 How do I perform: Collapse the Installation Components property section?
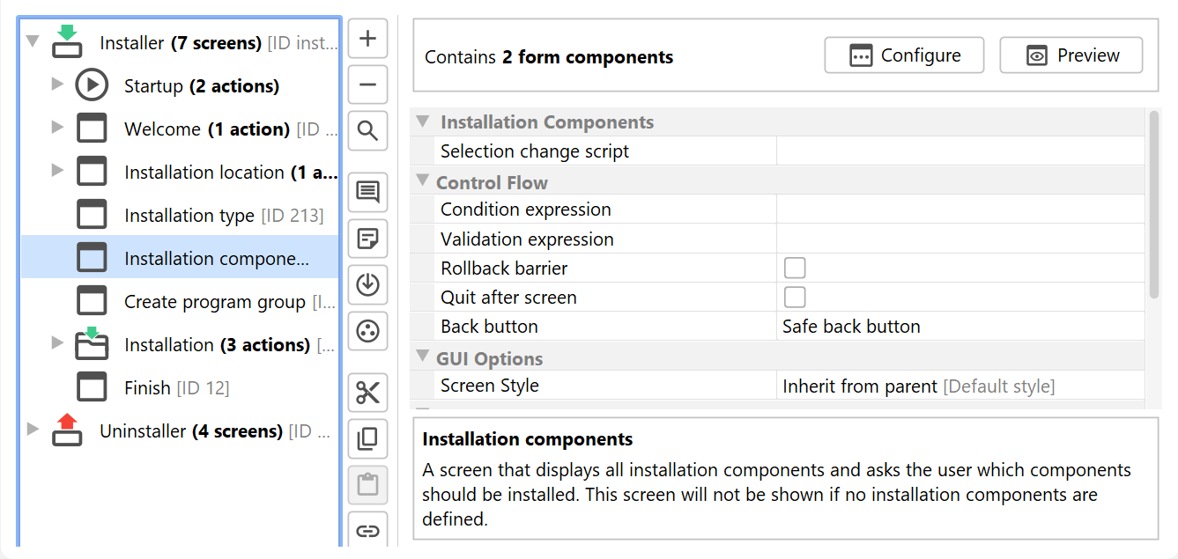(423, 121)
